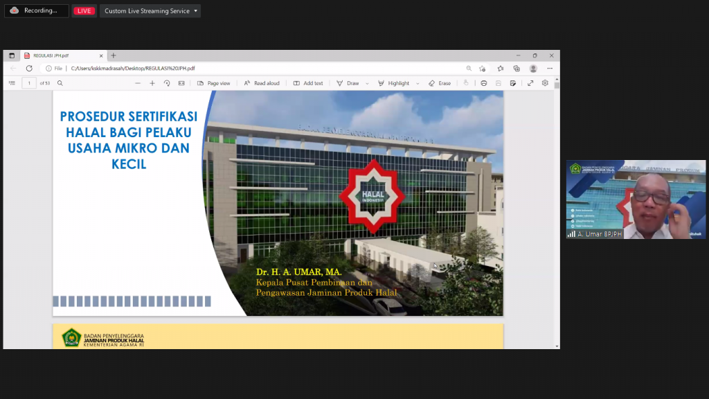Viewport: 709px width, 399px height.
Task: Click the text 'Dr. H. A. UMAR, MA.'
Action: (299, 272)
